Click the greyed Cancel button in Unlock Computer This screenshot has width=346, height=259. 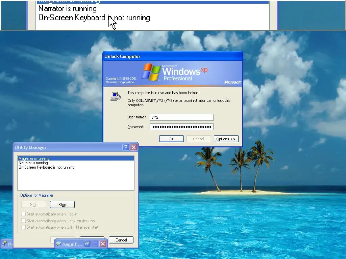point(199,139)
